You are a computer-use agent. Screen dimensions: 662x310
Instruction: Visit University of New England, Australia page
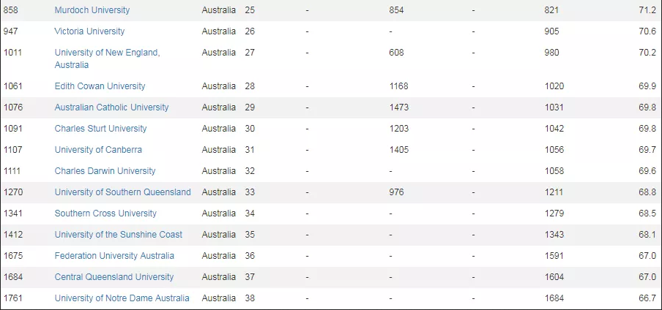pyautogui.click(x=107, y=58)
